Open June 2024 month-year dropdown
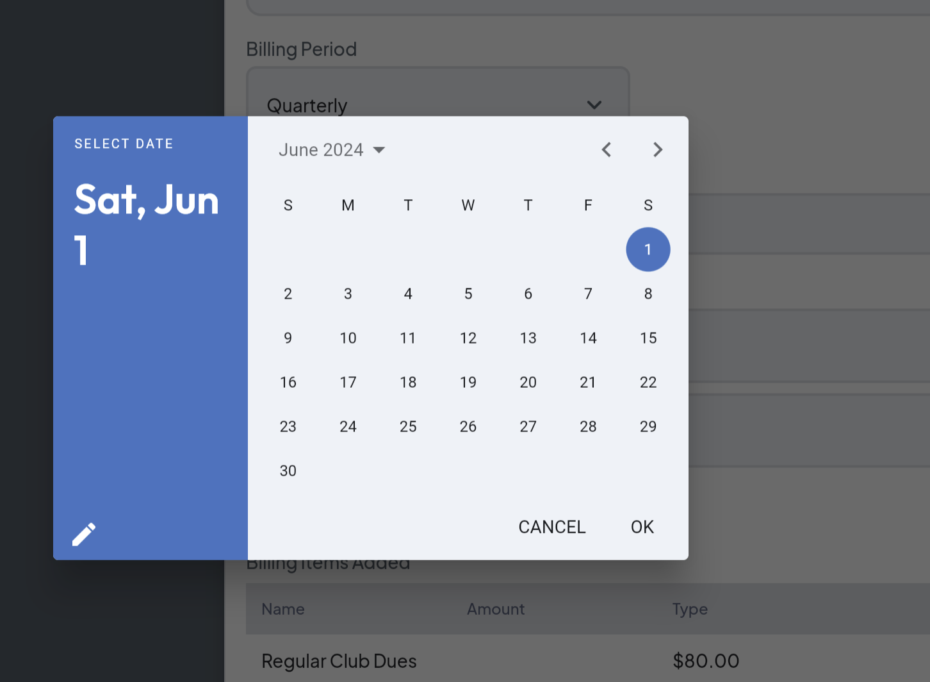This screenshot has height=682, width=930. (x=332, y=150)
